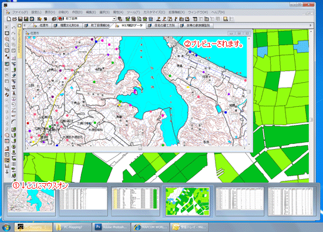Switch to the 埋蔵文化財DB tab

coord(66,25)
